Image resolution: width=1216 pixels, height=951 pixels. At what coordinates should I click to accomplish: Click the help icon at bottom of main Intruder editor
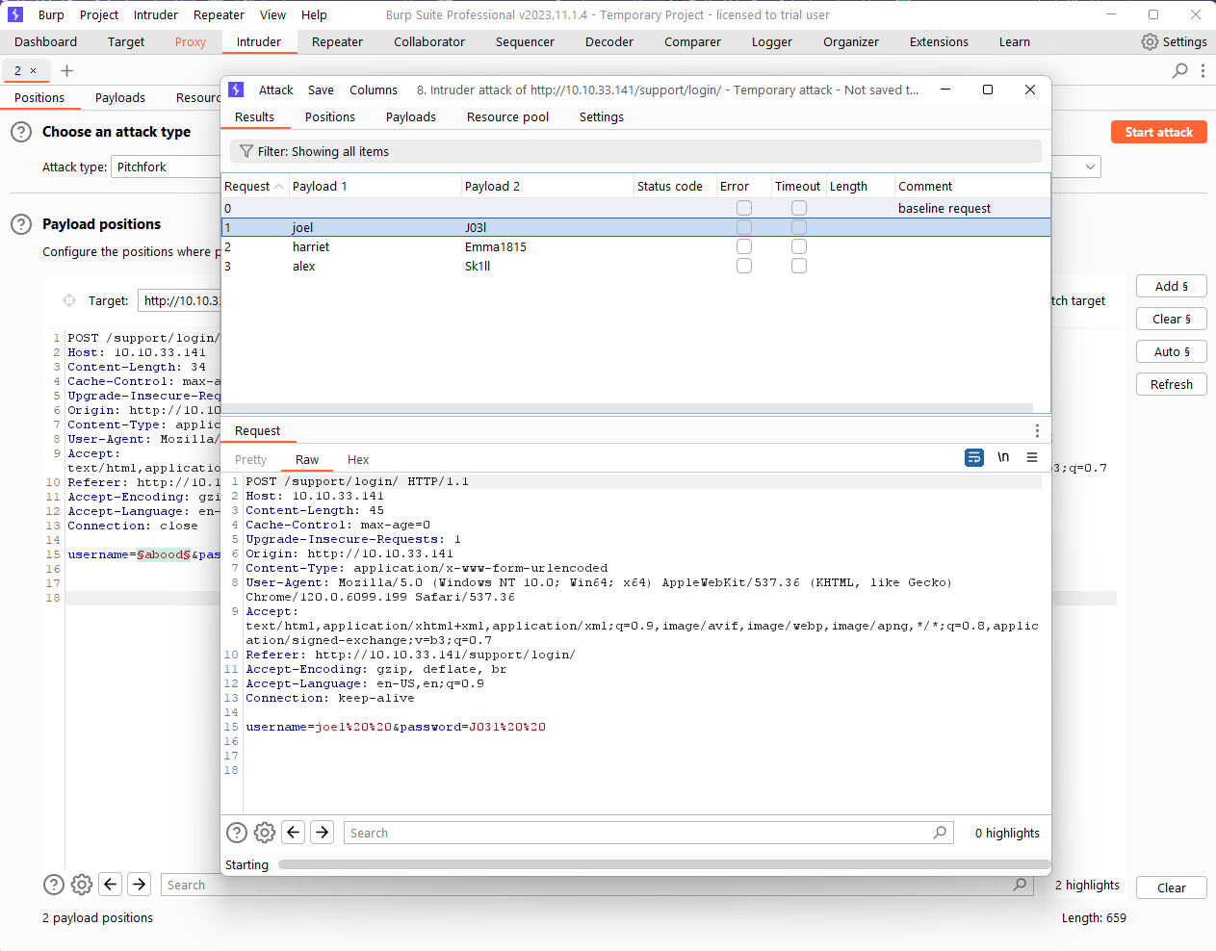[x=54, y=885]
